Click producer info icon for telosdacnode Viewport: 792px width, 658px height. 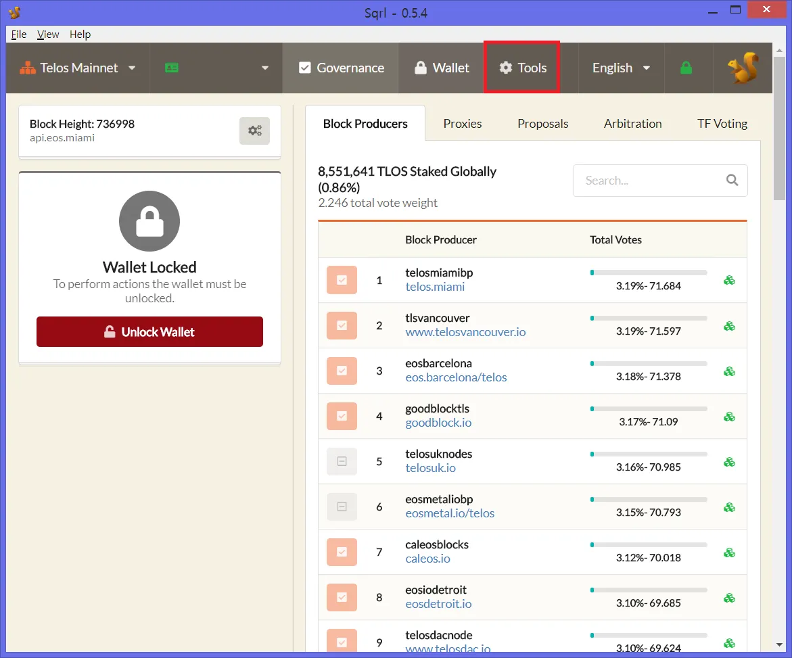[x=729, y=643]
